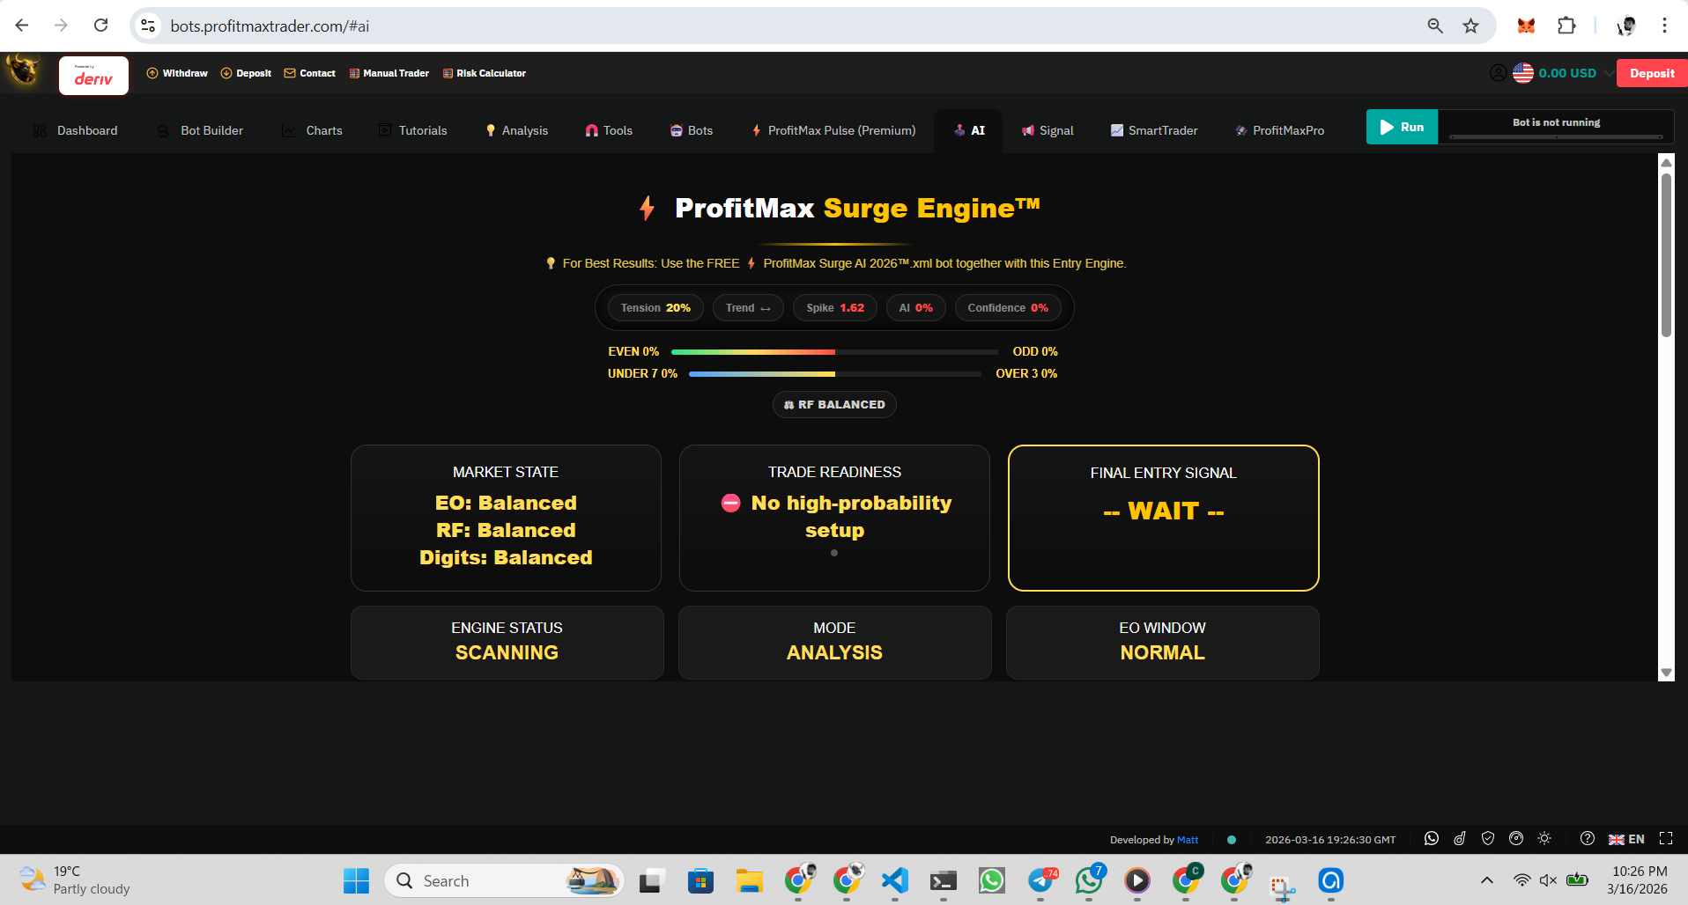The height and width of the screenshot is (905, 1688).
Task: Expand the Trend indicator chip
Action: coord(747,307)
